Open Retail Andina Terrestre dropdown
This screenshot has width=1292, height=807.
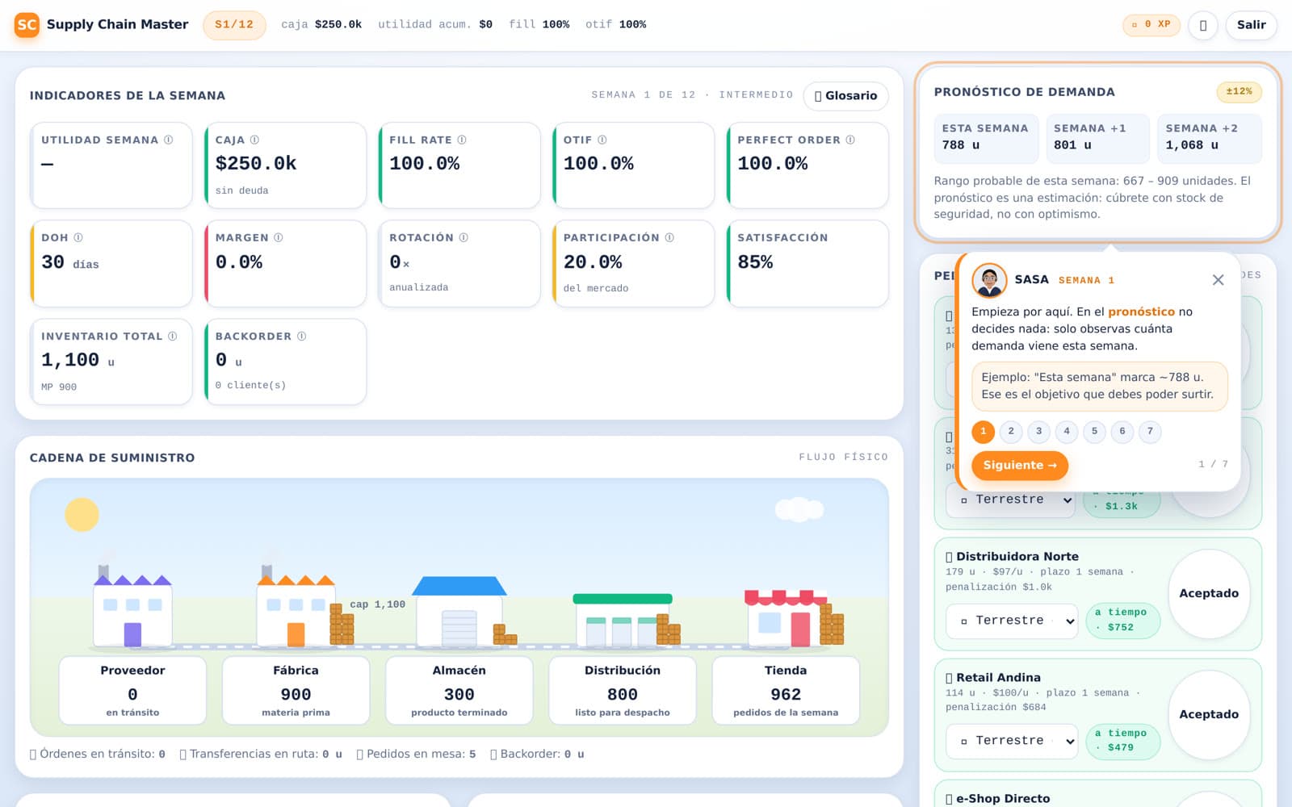pyautogui.click(x=1012, y=741)
